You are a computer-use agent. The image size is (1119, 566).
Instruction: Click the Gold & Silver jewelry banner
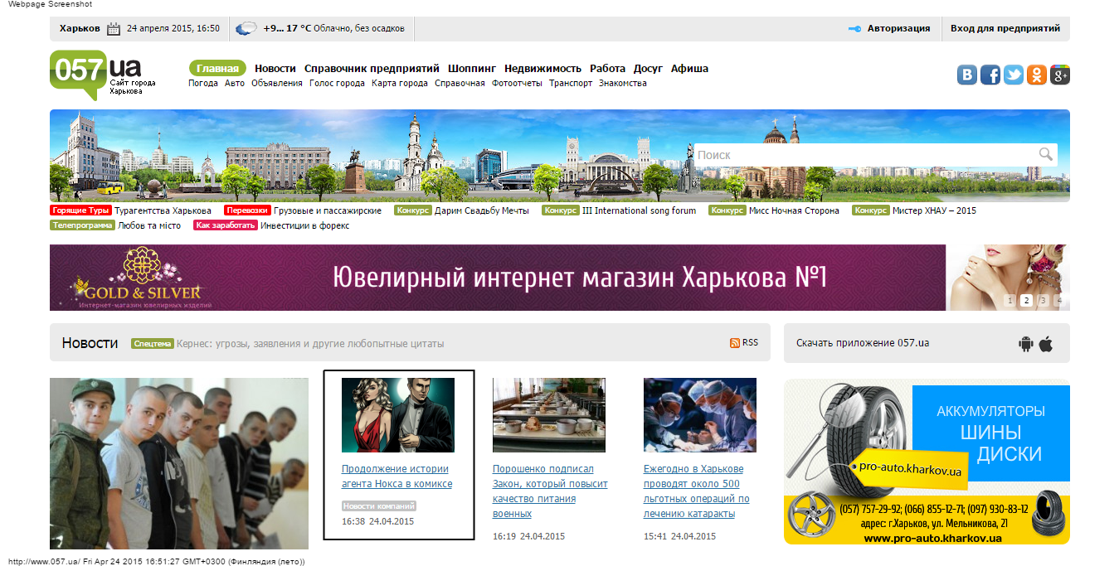560,278
